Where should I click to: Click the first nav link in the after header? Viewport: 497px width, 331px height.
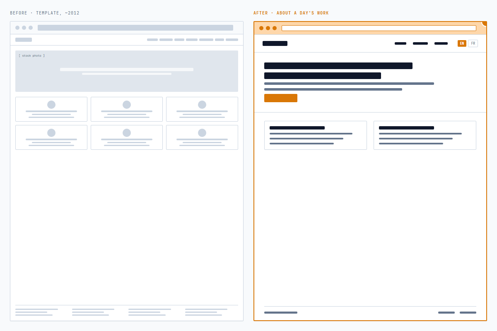pos(400,43)
